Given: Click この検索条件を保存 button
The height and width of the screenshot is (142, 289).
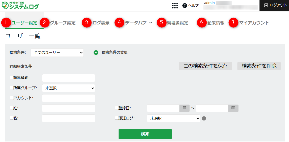Looking at the screenshot, I should pos(206,66).
